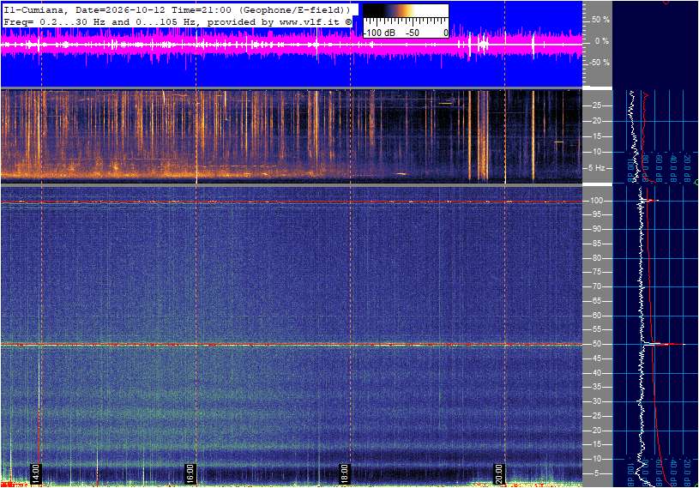Click the 60 Hz label on E-field axis
This screenshot has width=699, height=488.
point(597,316)
